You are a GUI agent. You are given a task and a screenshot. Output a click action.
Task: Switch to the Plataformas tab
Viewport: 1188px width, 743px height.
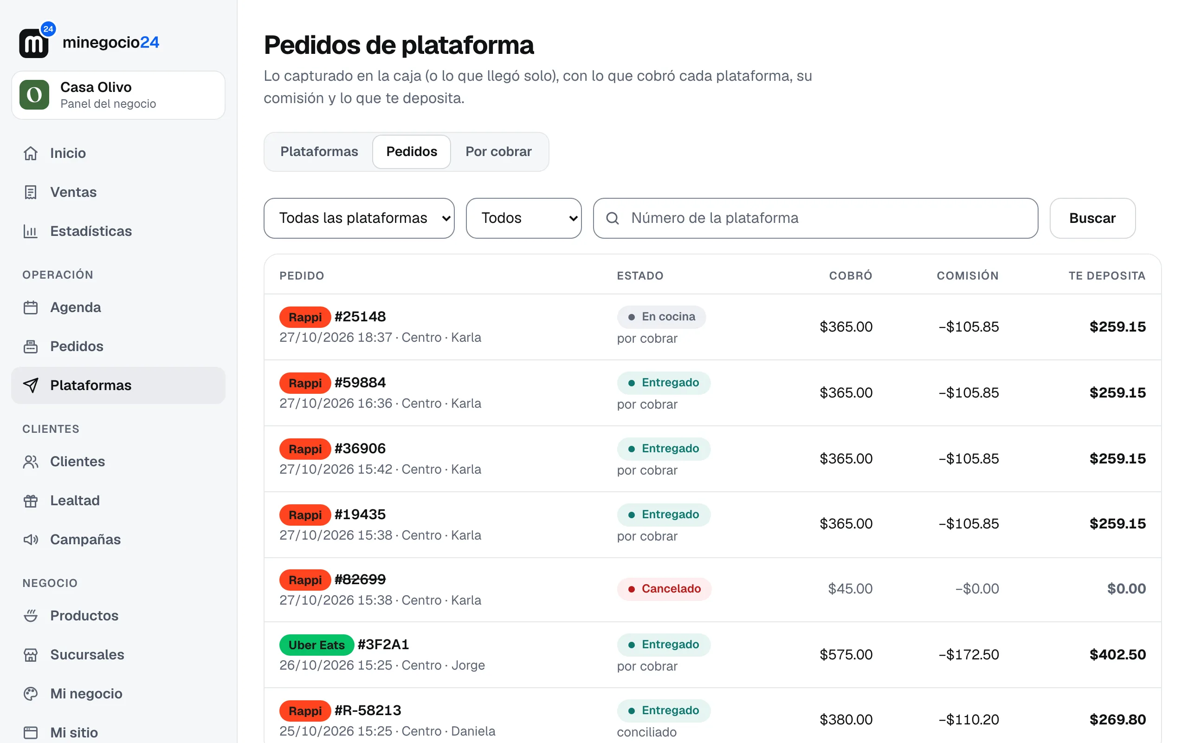(x=319, y=152)
